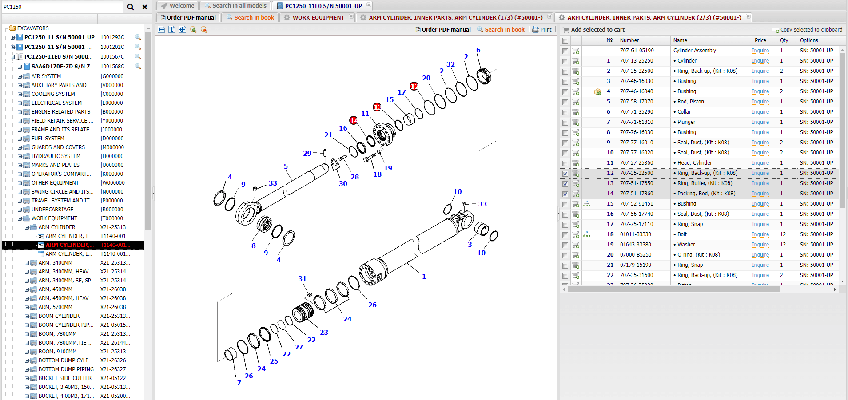
Task: Check the Collar 707-71-35290 row
Action: coord(565,112)
